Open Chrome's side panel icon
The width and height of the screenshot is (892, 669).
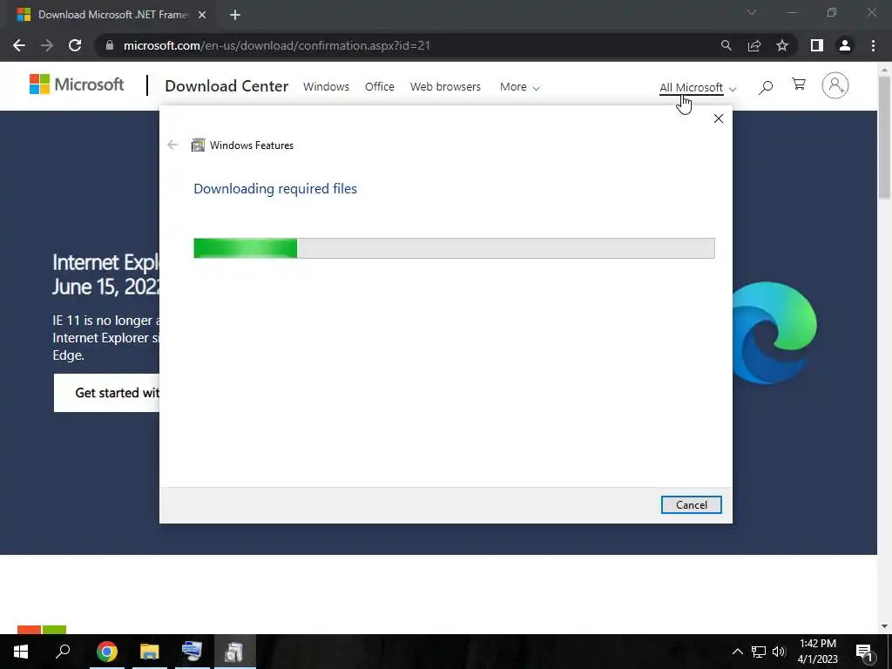817,45
